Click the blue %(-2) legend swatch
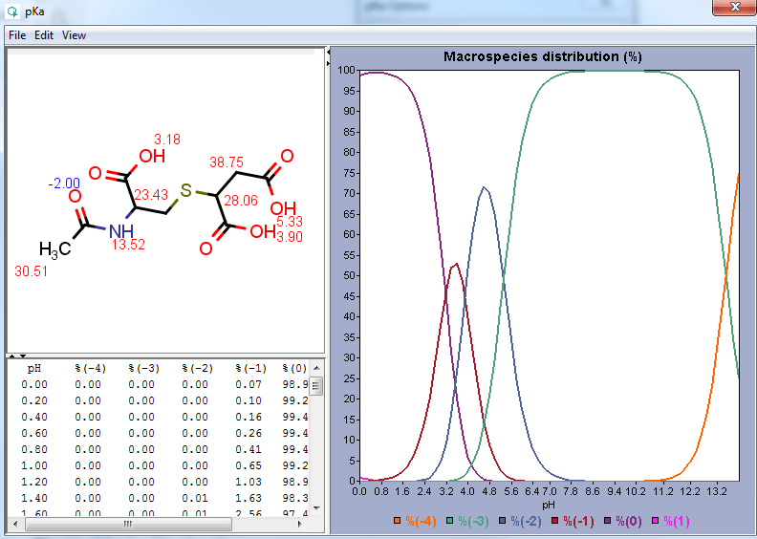 (503, 521)
